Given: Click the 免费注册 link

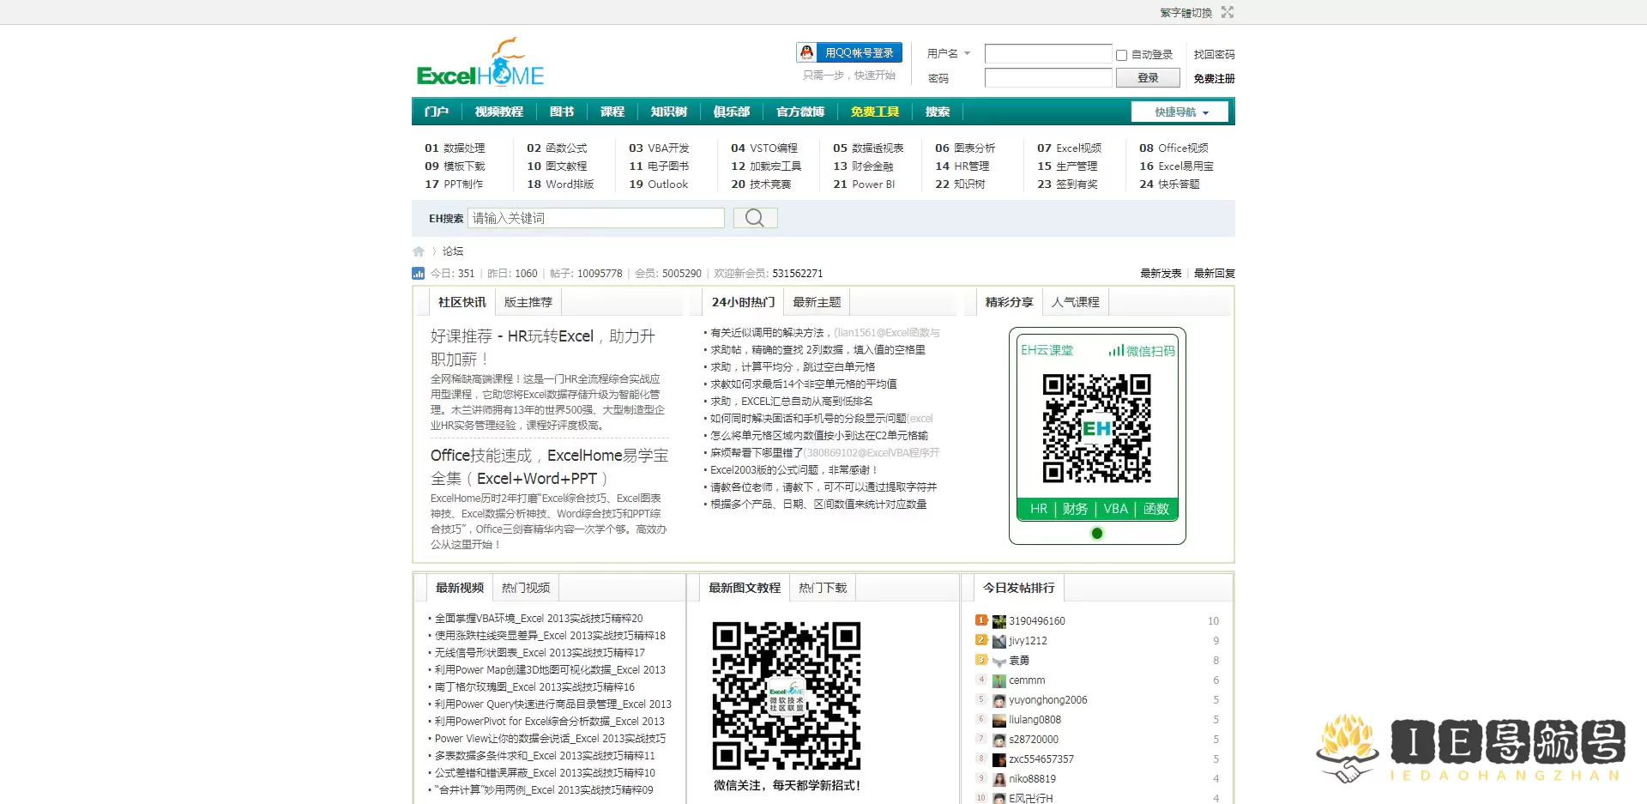Looking at the screenshot, I should 1214,78.
